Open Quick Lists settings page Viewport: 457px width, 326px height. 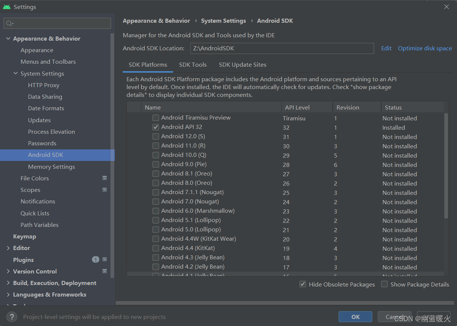tap(35, 213)
